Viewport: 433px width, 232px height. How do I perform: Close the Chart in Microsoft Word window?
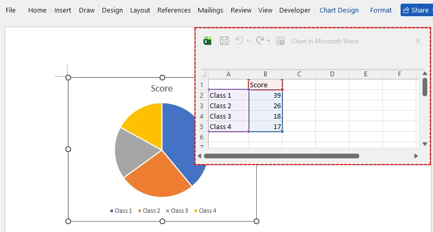418,41
